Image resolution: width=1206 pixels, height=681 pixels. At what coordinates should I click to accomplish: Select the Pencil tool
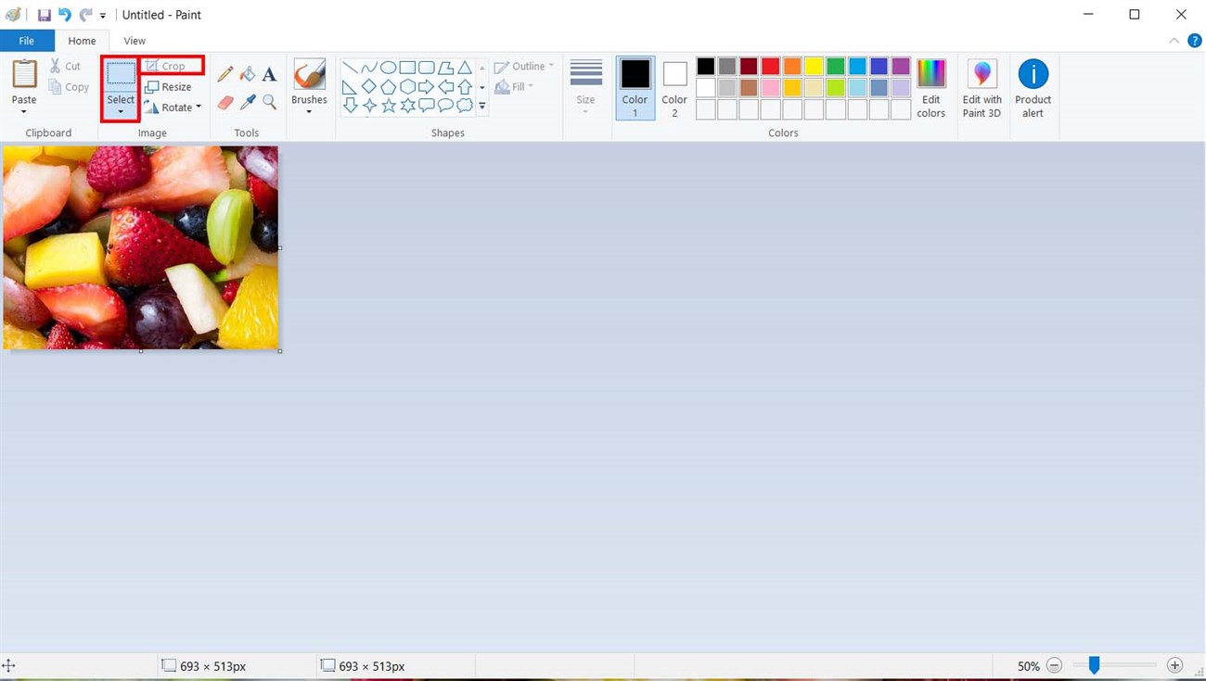tap(225, 74)
